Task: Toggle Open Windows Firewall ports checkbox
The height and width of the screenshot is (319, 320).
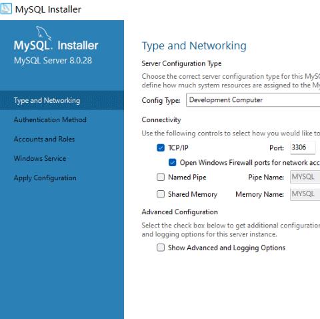Action: (172, 163)
